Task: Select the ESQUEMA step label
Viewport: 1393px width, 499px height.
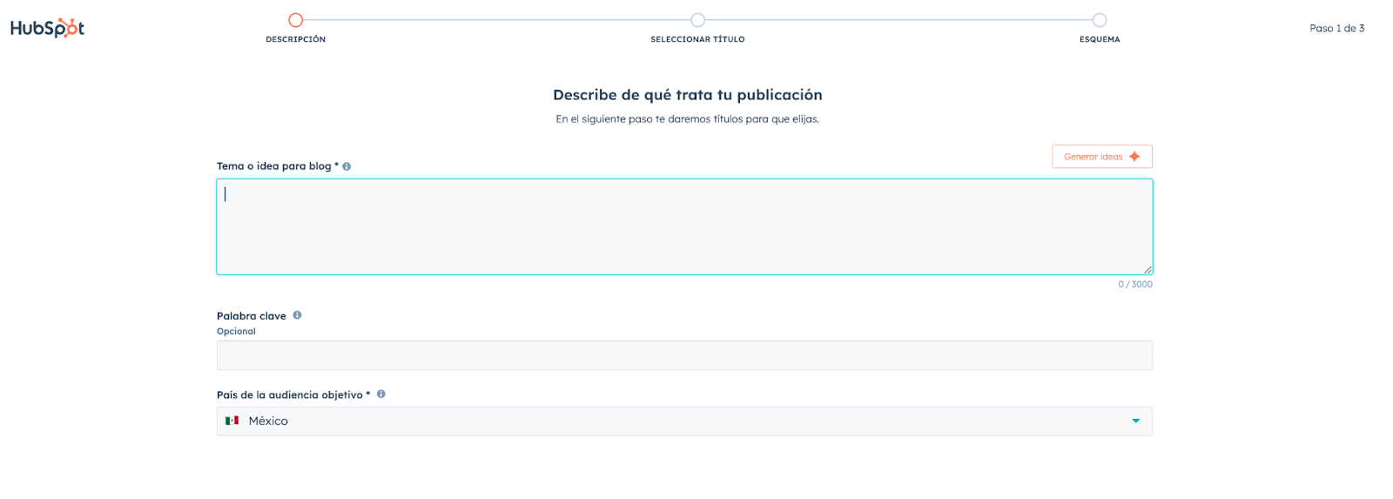Action: (x=1100, y=39)
